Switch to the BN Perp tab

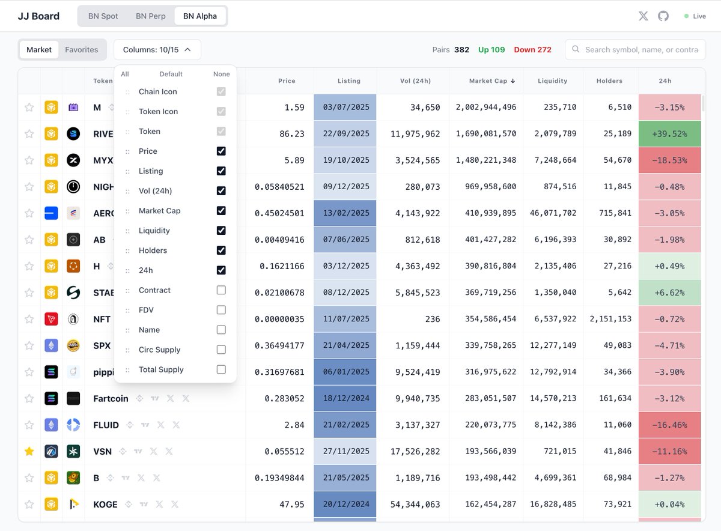(151, 16)
